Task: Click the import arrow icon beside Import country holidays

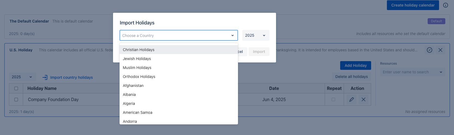Action: click(x=45, y=77)
